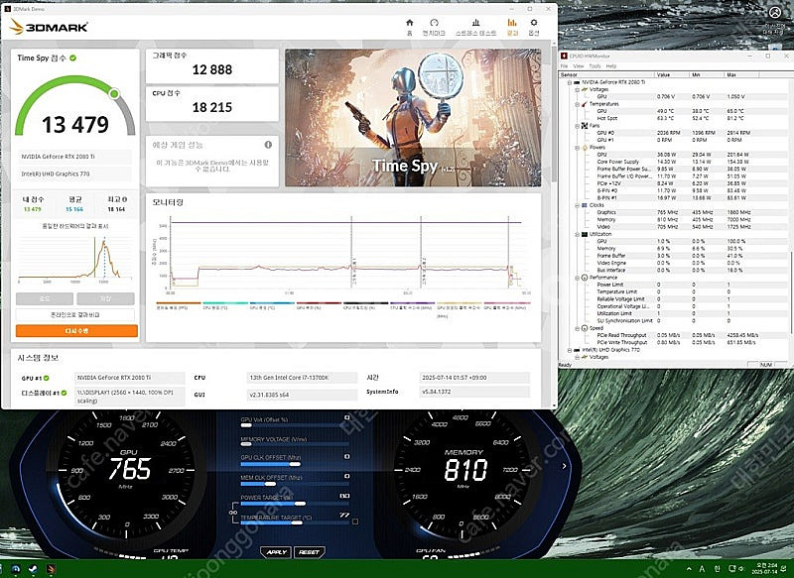Viewport: 794px width, 578px height.
Task: Adjust the POWER TARGET slider
Action: point(300,504)
